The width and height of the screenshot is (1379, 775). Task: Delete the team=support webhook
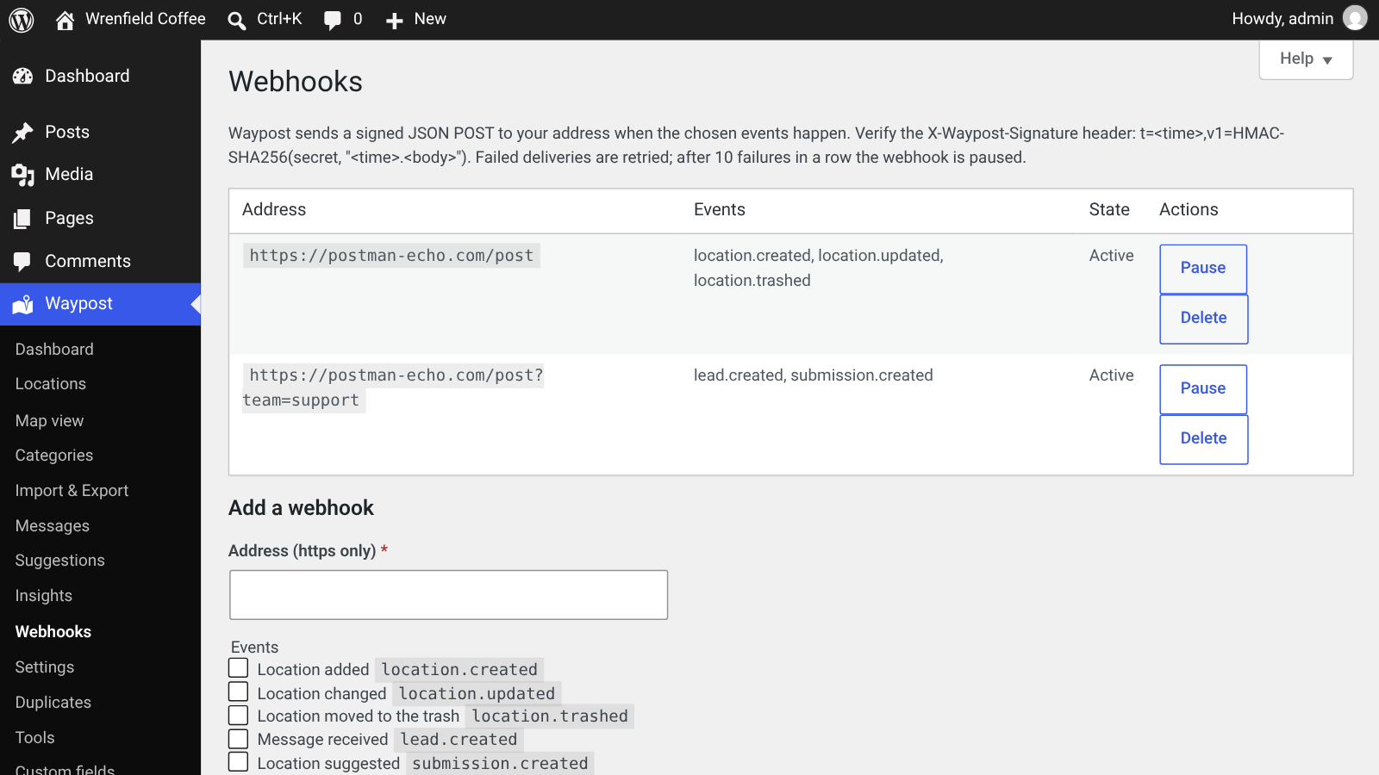[x=1204, y=439]
